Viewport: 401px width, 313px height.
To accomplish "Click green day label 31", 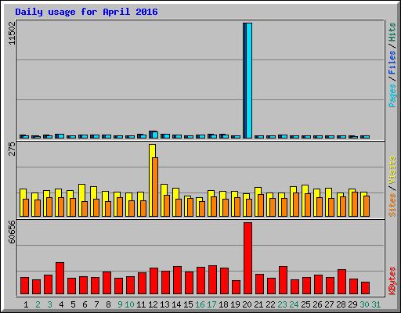I will coord(376,304).
